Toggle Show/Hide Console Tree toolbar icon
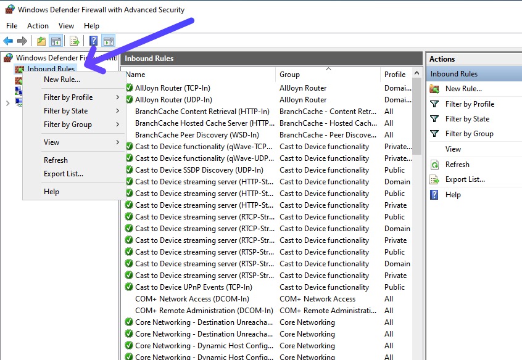Viewport: 522px width, 360px height. (56, 41)
